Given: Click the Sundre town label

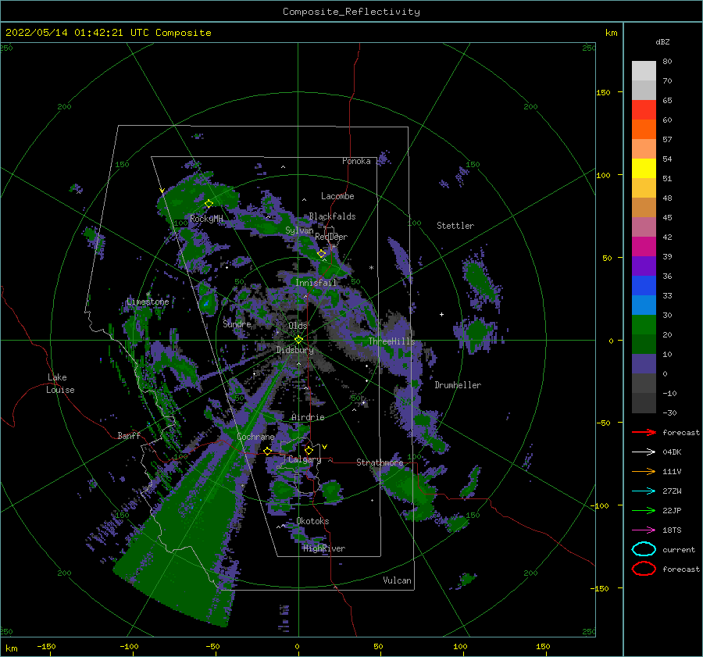Looking at the screenshot, I should [x=237, y=323].
